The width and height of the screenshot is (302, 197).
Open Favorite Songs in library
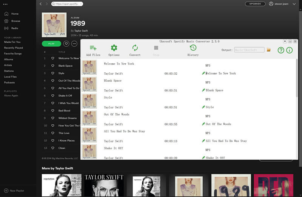click(x=13, y=53)
